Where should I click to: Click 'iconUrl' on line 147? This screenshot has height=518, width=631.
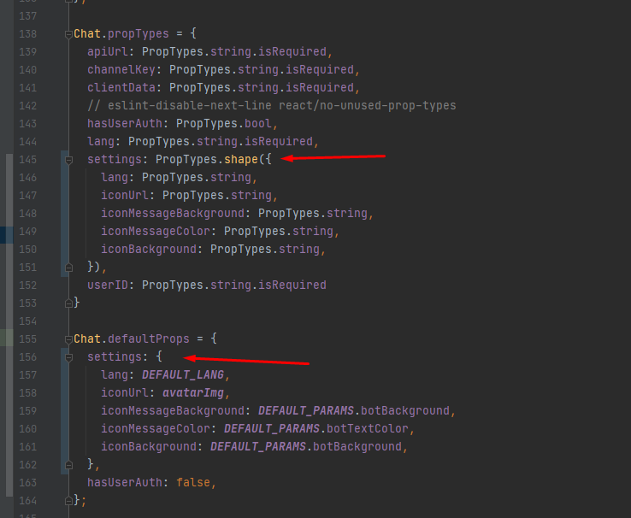[125, 196]
